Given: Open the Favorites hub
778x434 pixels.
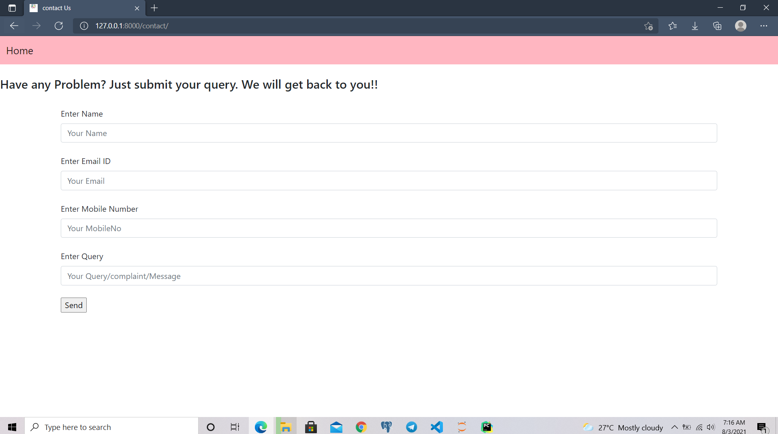Looking at the screenshot, I should pos(672,26).
